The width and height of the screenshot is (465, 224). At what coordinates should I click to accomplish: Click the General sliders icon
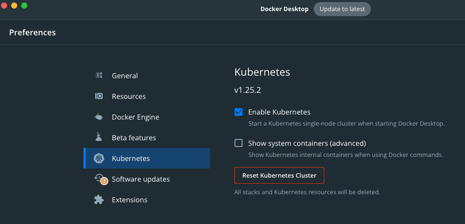99,75
